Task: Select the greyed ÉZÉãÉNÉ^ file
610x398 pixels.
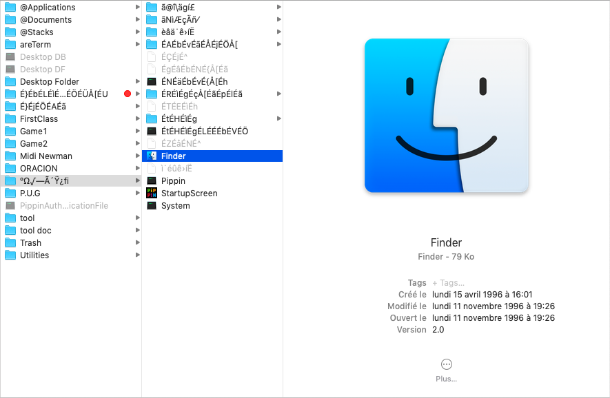Action: point(181,144)
